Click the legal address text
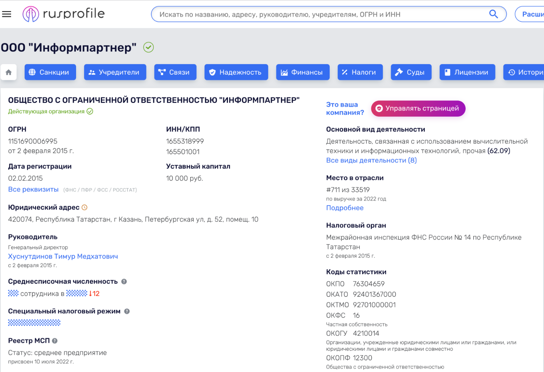This screenshot has width=544, height=372. [x=133, y=219]
